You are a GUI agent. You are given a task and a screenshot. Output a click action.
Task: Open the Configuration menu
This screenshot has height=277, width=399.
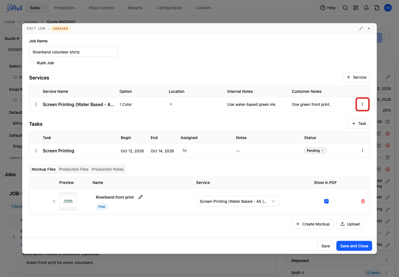[171, 8]
